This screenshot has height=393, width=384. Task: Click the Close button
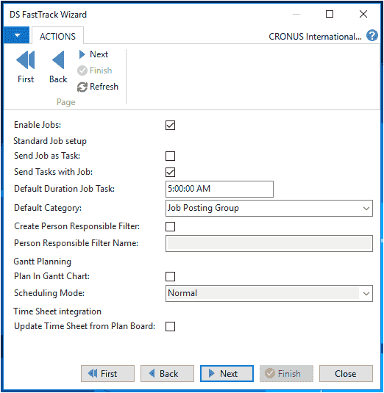coord(346,373)
